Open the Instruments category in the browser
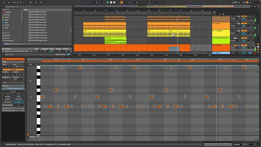This screenshot has width=261, height=147. pos(8,41)
